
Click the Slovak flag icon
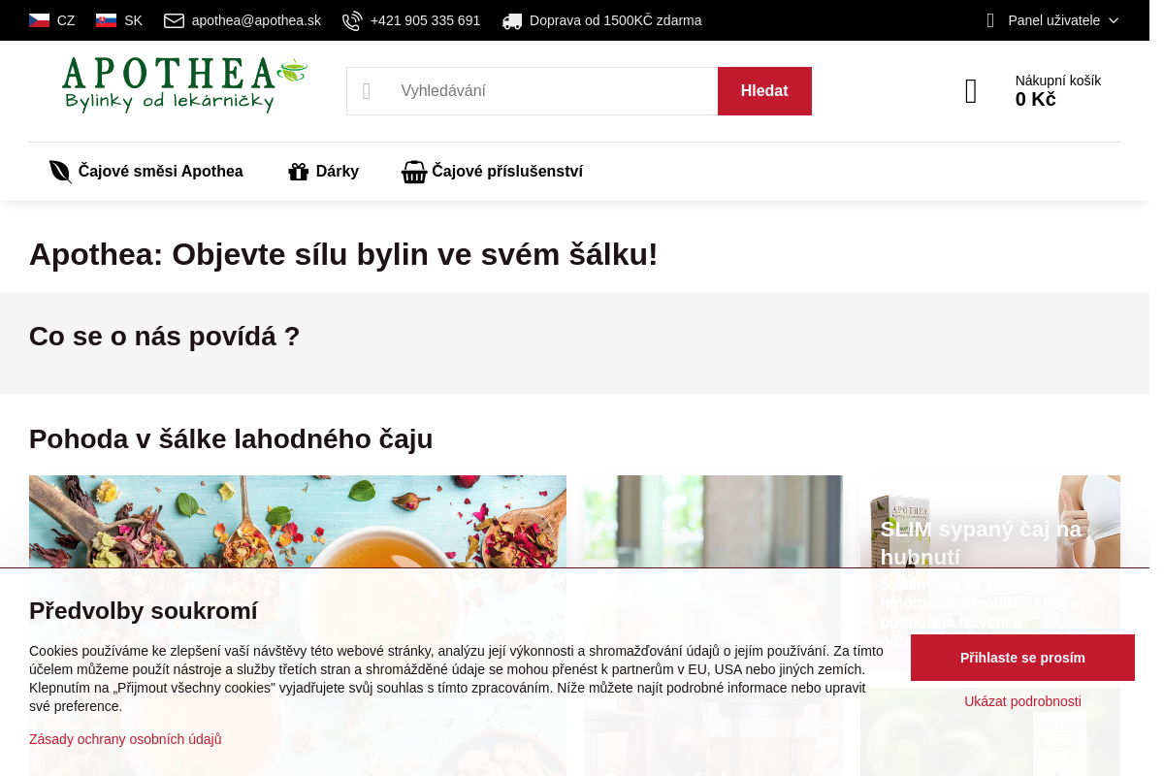click(x=106, y=20)
